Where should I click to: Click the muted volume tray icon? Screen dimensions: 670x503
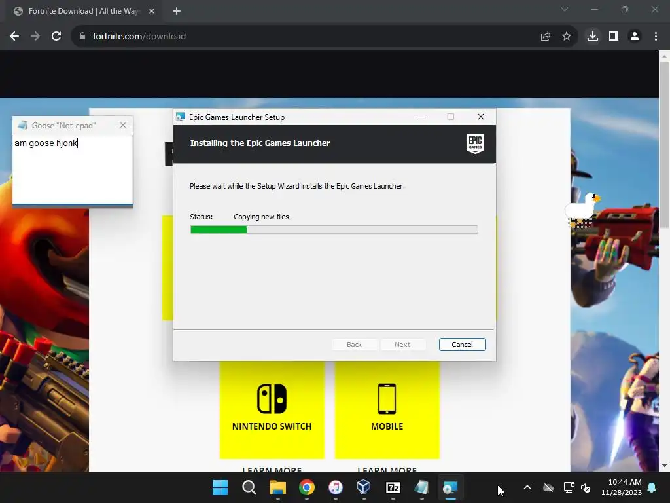pyautogui.click(x=586, y=487)
